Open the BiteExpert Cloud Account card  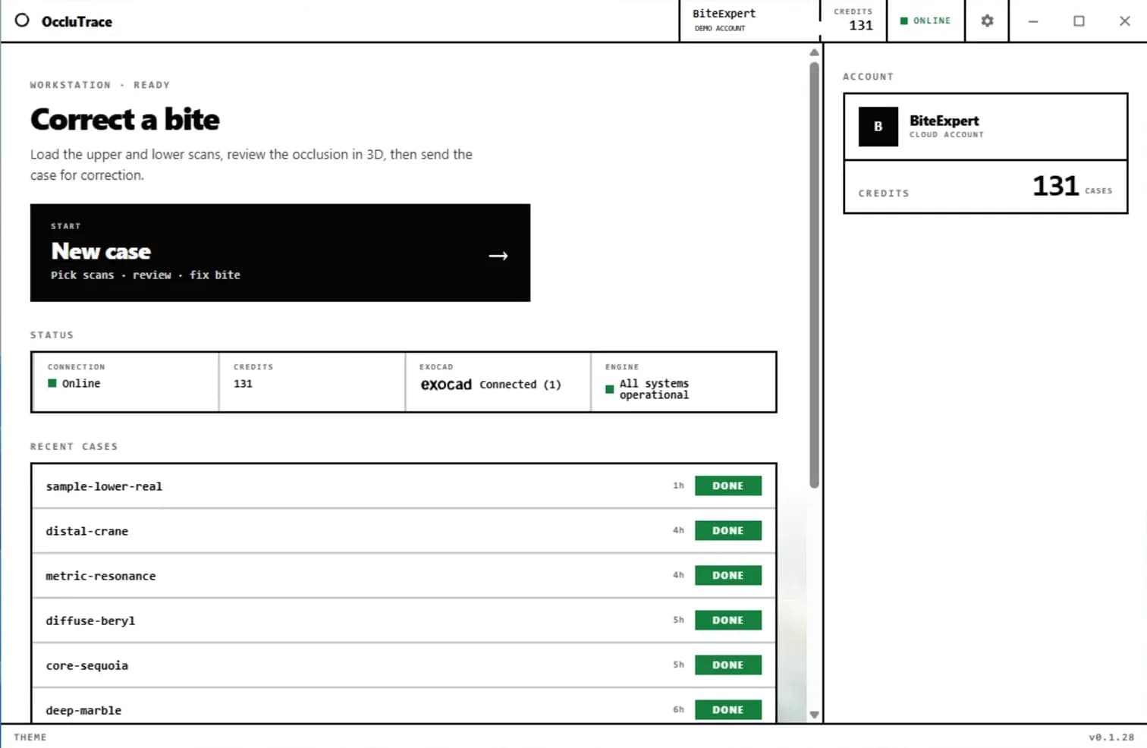pos(985,127)
